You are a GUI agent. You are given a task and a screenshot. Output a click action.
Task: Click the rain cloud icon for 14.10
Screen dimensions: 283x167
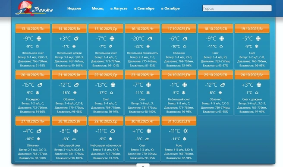coord(76,38)
